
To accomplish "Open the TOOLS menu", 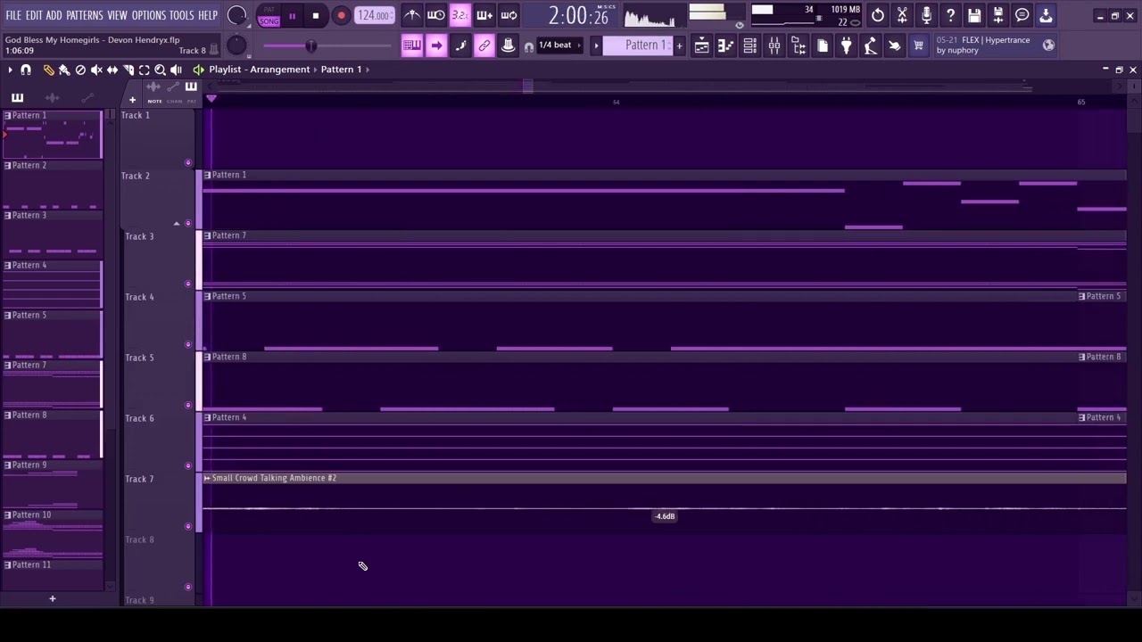I will (x=182, y=15).
